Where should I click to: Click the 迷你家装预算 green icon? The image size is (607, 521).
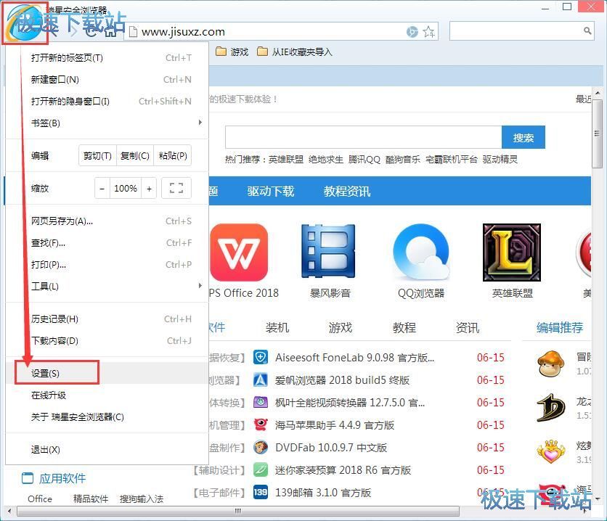point(261,470)
